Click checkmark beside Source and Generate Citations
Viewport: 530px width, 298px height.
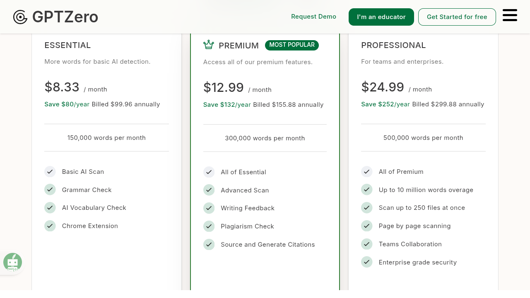209,244
